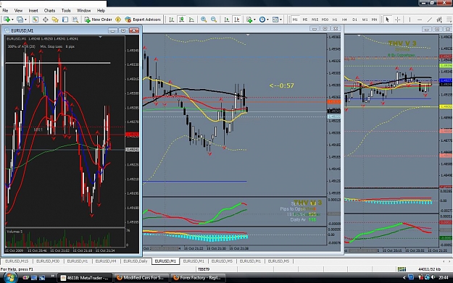Select the arrow cursor tool
This screenshot has height=283, width=453.
388,20
